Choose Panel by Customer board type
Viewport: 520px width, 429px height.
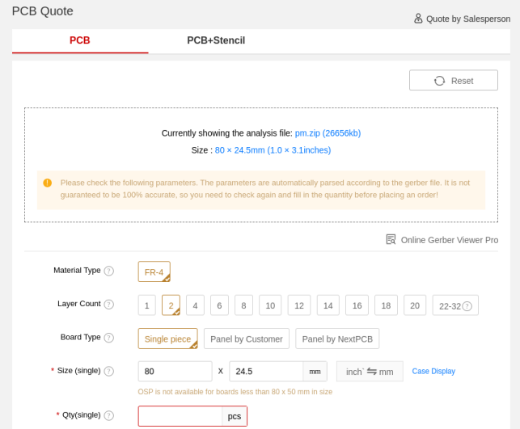(246, 339)
